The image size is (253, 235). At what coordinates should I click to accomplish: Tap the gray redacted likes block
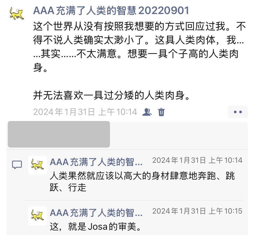(59, 134)
